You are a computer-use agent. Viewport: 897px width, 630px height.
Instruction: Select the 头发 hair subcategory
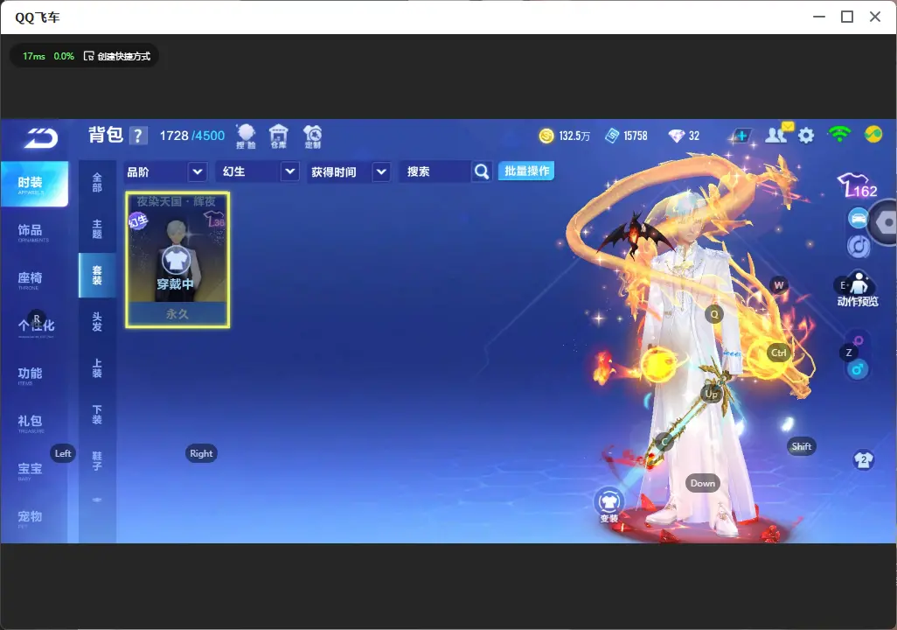click(x=97, y=322)
